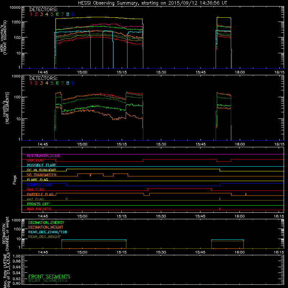
Task: Click detector 1 in the front segments legend
Action: pyautogui.click(x=31, y=14)
